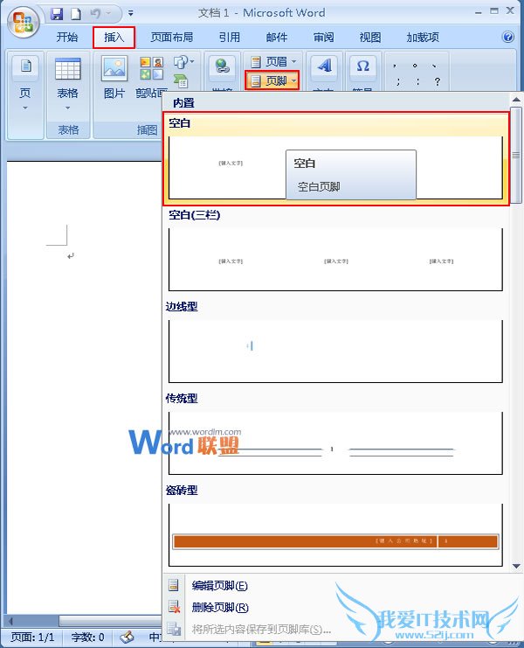Open the 开始 tab

click(67, 38)
